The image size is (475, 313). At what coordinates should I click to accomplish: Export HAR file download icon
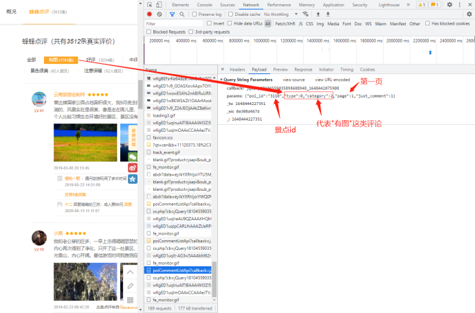(328, 14)
